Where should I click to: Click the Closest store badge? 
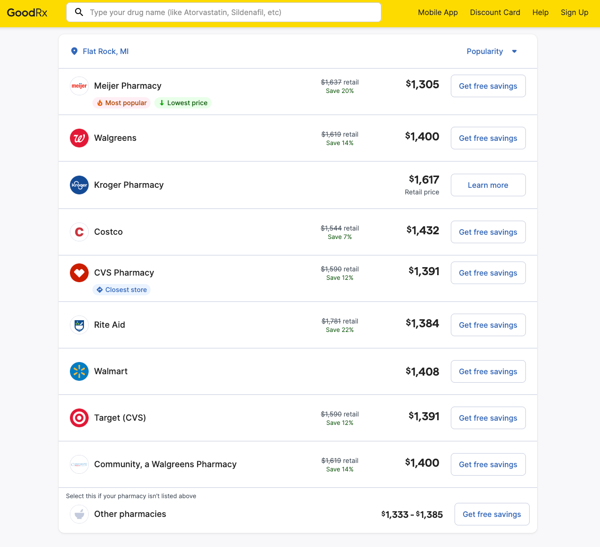122,290
